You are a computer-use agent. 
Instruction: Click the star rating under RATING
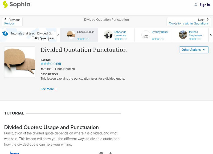48,64
